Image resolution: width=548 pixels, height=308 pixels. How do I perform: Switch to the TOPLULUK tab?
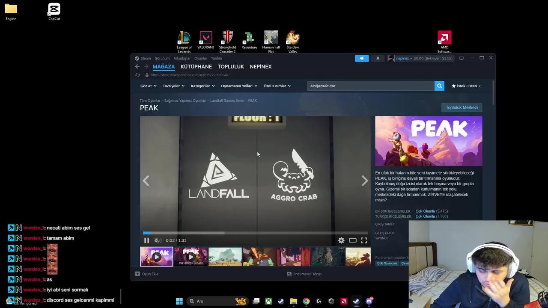[231, 67]
